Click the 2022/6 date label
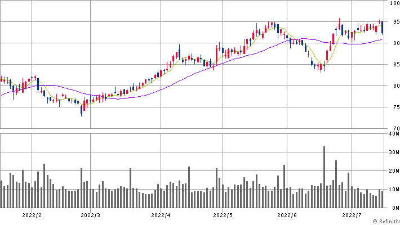Screen dimensions: 400x225 287,215
